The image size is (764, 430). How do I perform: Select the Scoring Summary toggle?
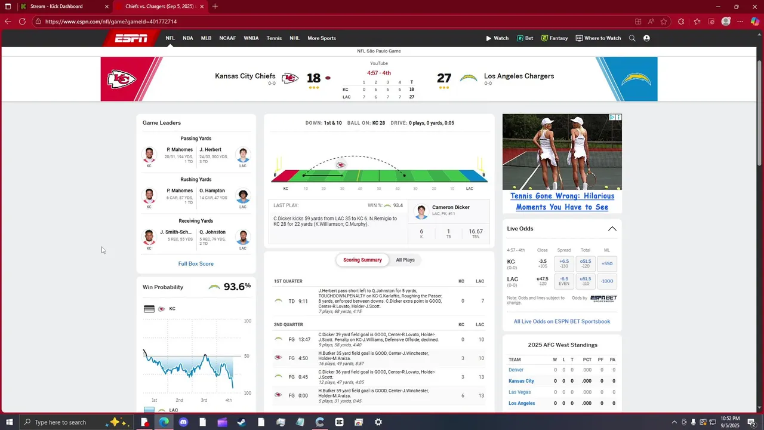tap(362, 260)
